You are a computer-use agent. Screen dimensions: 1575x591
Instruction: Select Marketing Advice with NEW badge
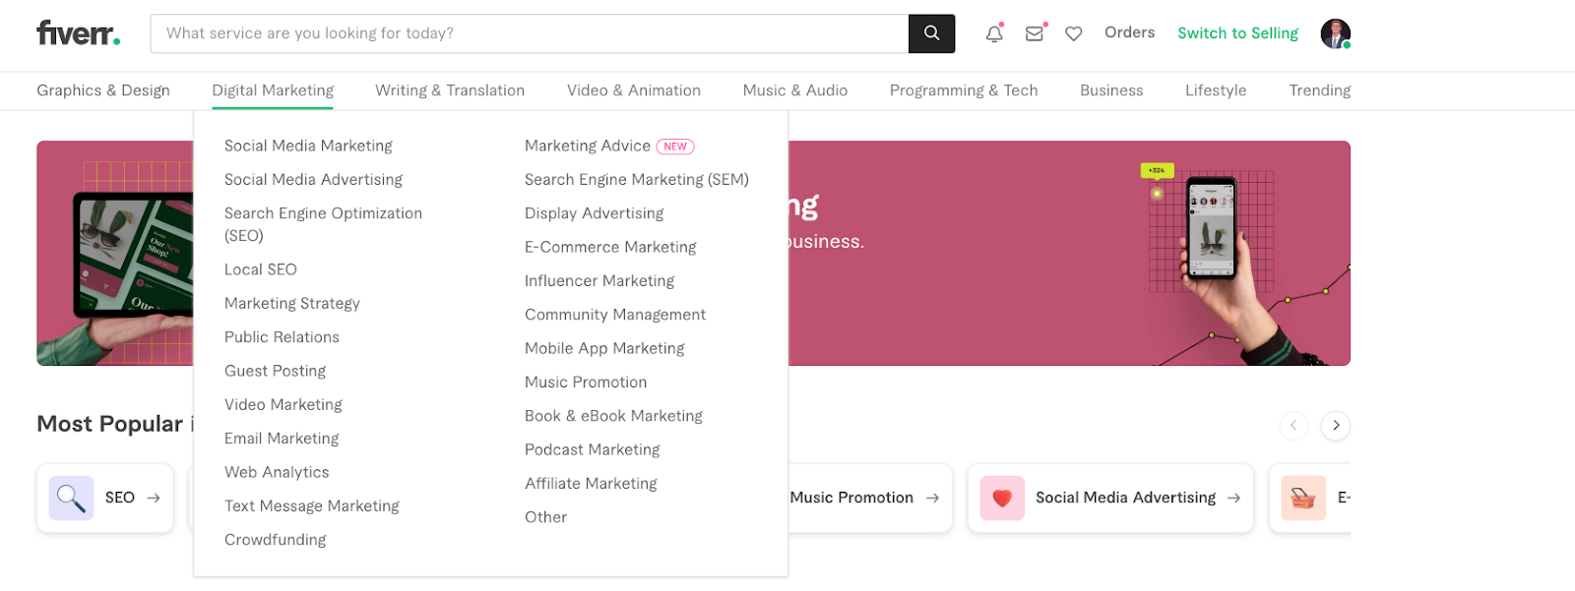click(x=588, y=146)
